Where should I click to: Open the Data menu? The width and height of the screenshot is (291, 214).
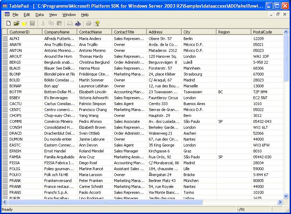[x=40, y=15]
